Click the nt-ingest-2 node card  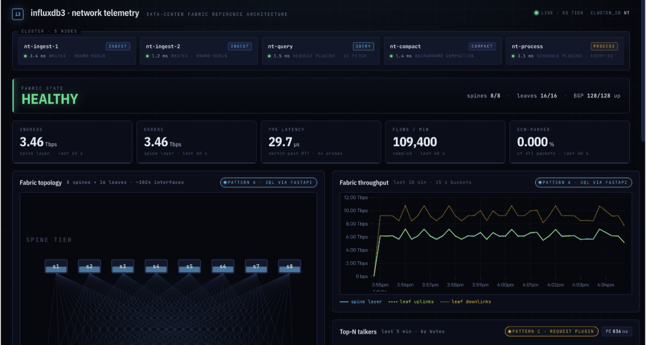pyautogui.click(x=199, y=50)
